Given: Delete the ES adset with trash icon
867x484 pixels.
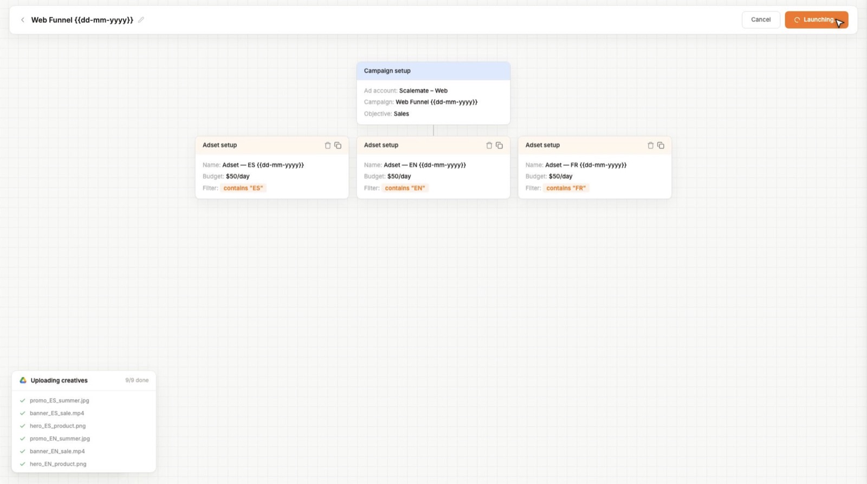Looking at the screenshot, I should tap(327, 145).
